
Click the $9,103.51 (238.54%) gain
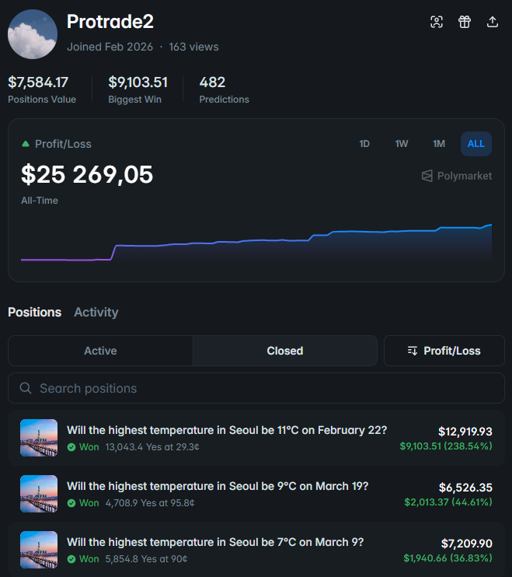point(446,446)
